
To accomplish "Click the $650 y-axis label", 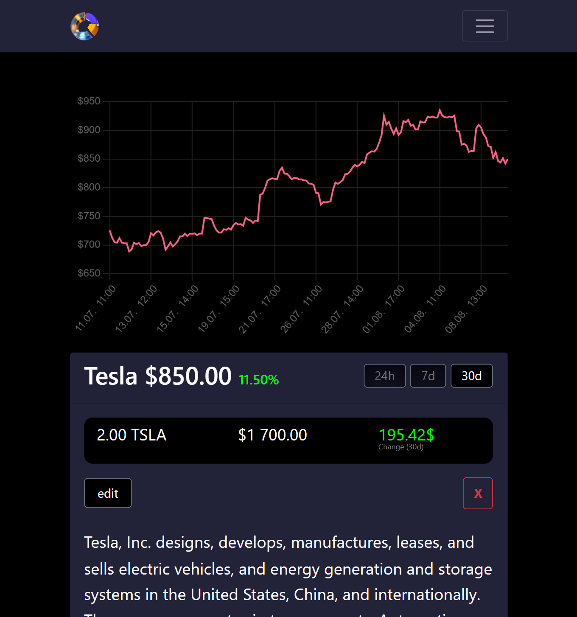I will point(89,273).
